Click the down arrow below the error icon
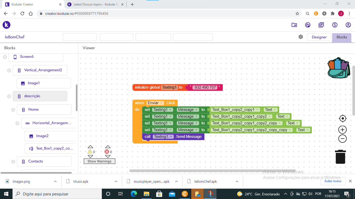The width and height of the screenshot is (355, 199). tap(108, 157)
